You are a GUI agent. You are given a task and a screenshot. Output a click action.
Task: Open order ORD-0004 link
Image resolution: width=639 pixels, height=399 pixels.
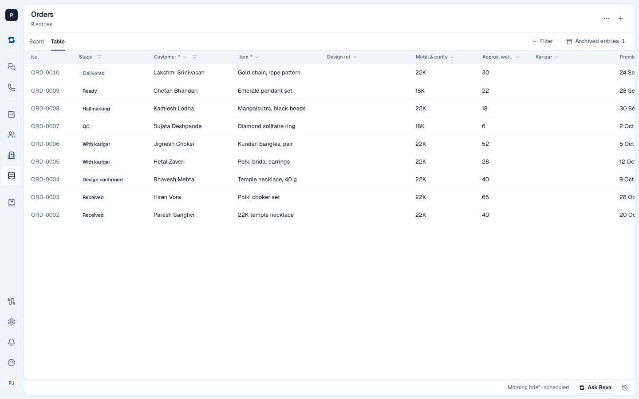click(45, 180)
